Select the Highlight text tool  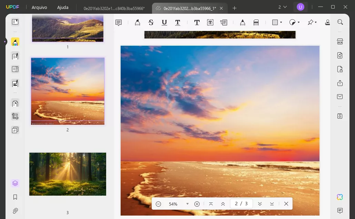138,22
